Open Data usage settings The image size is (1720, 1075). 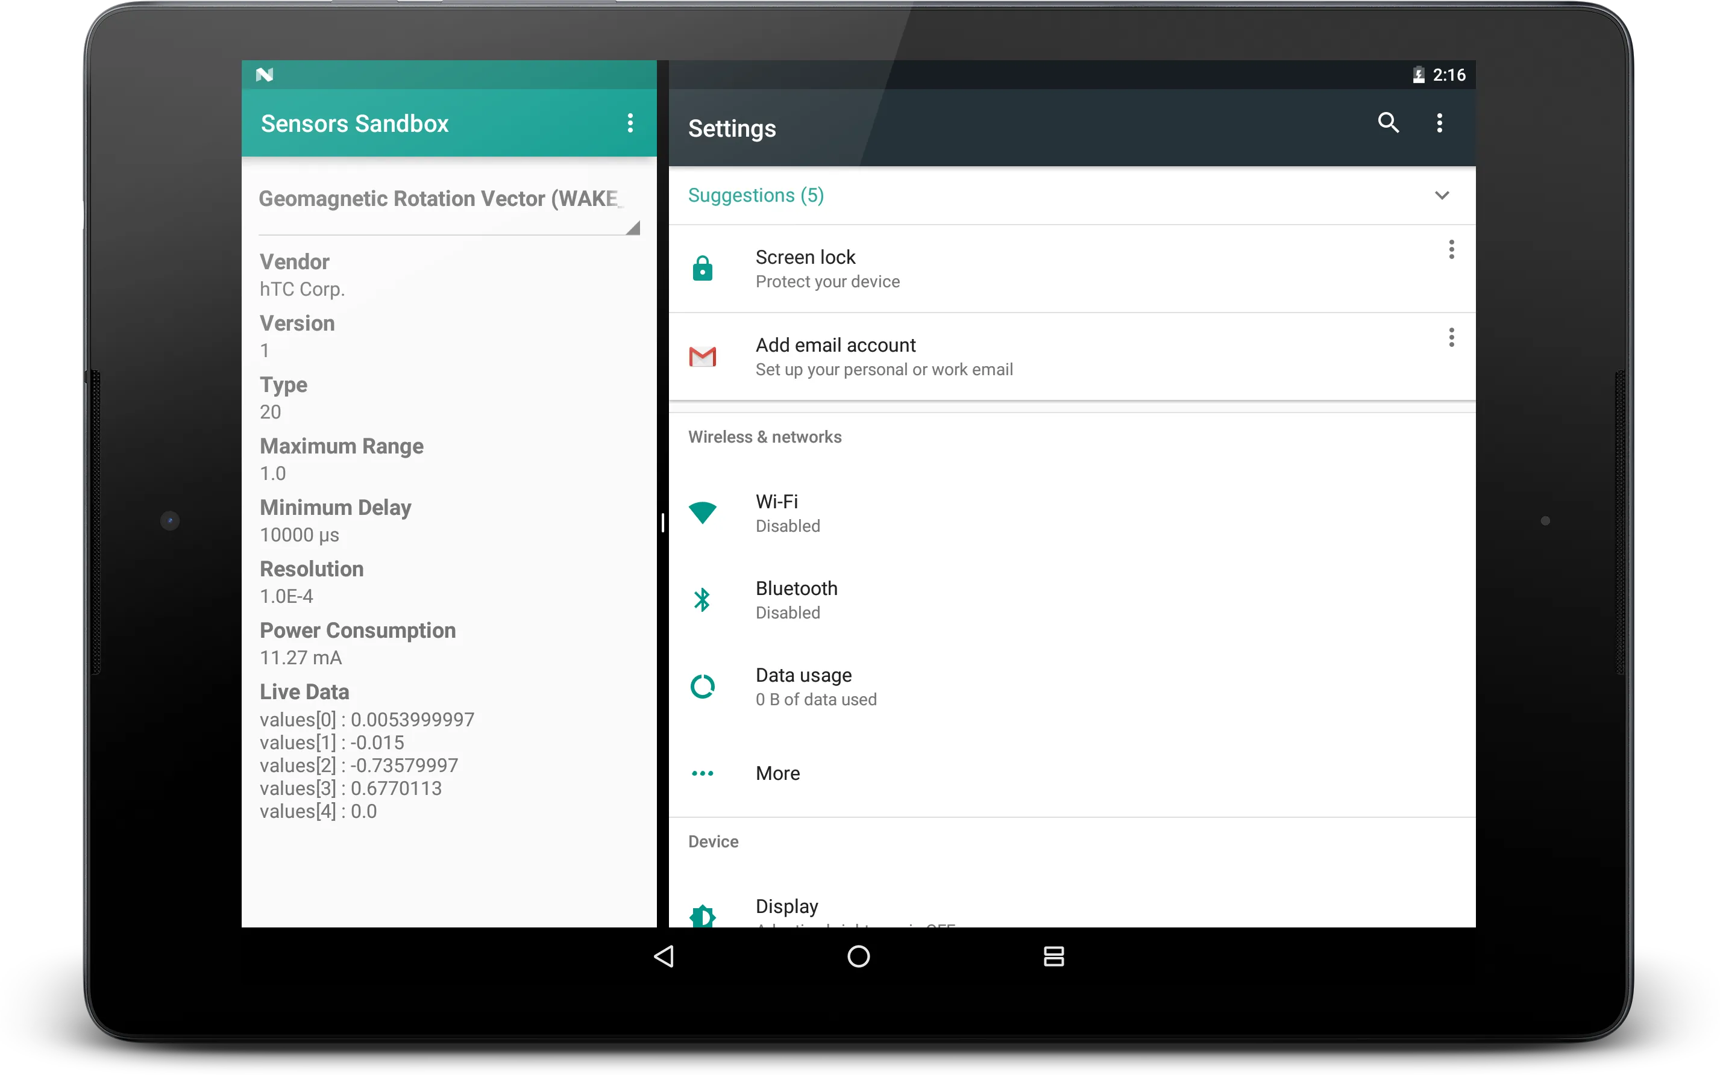(1072, 686)
